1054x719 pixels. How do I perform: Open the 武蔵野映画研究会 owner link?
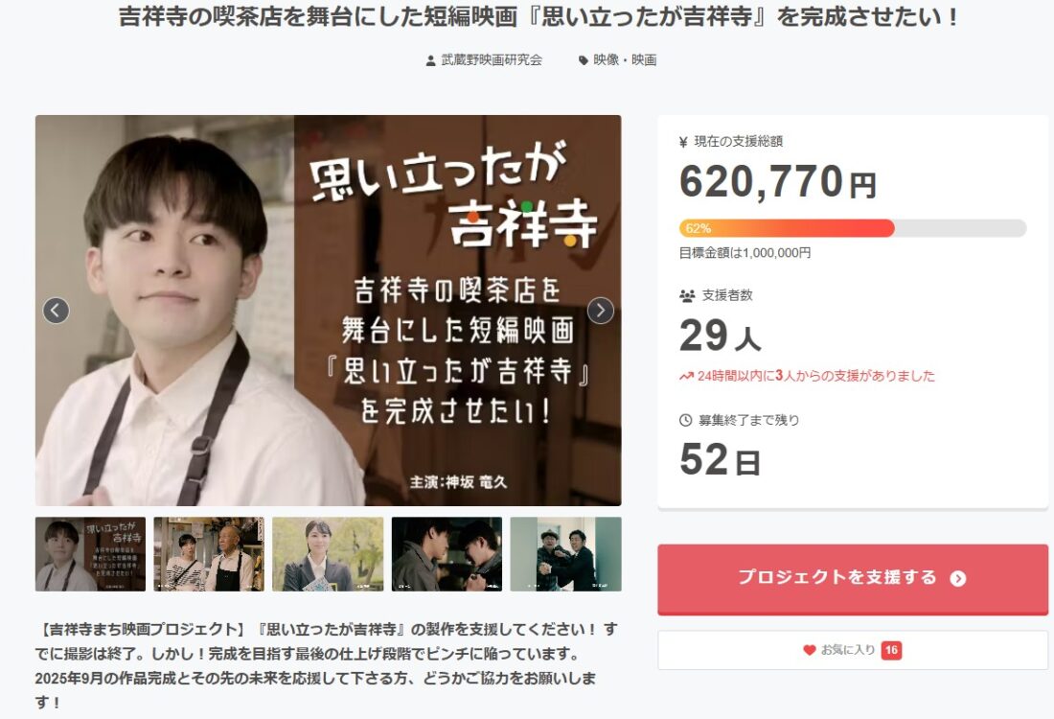(492, 60)
